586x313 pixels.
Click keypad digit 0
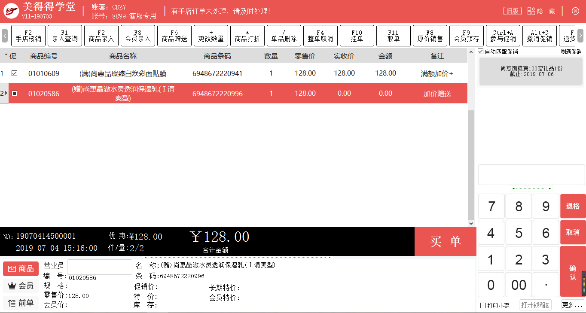coord(491,285)
